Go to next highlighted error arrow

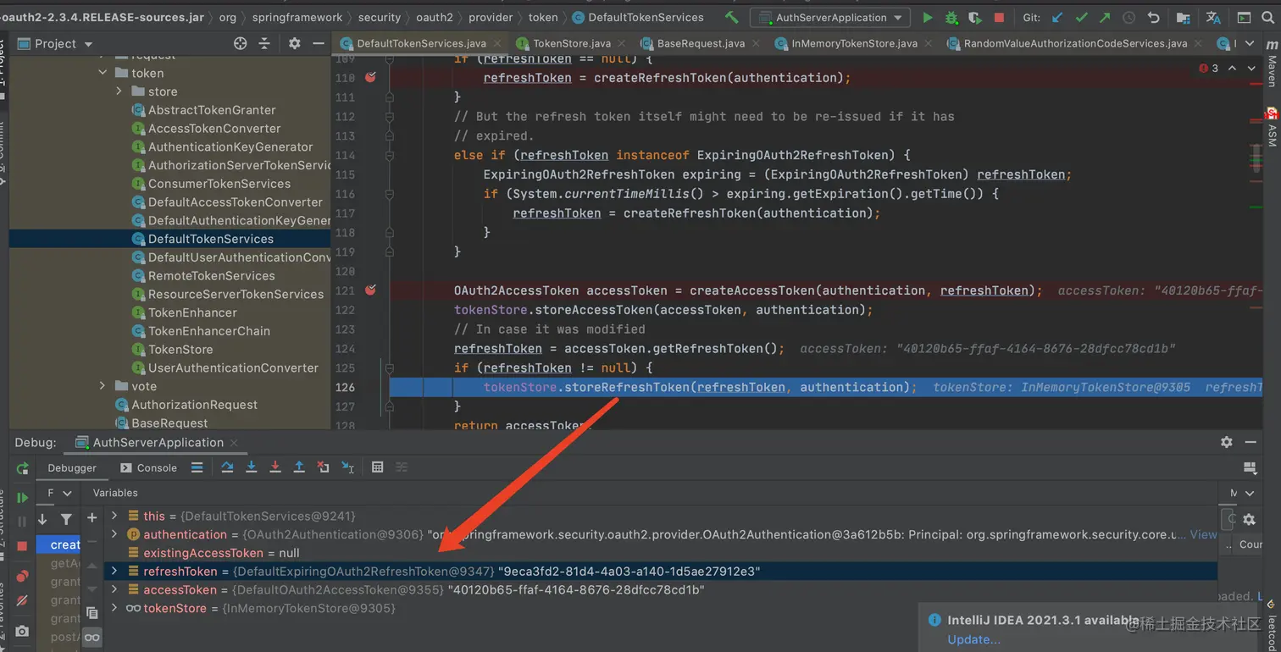click(x=1251, y=68)
